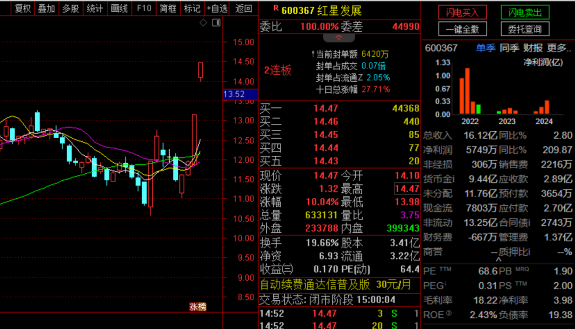Click 买五 price 14.43
The image size is (575, 329).
[326, 161]
